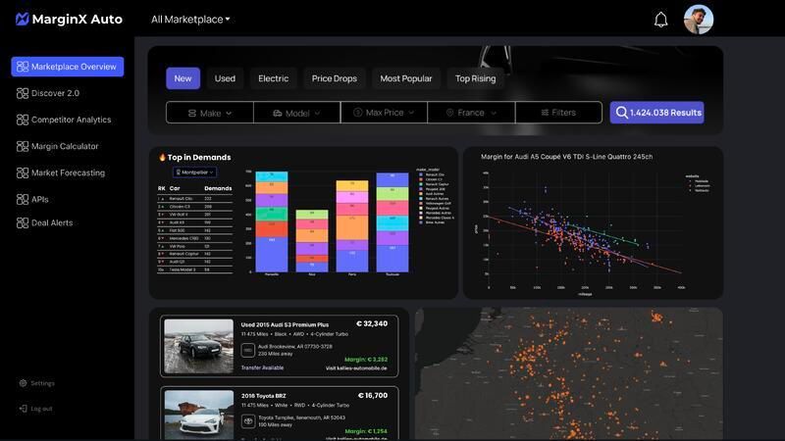Image resolution: width=785 pixels, height=441 pixels.
Task: Click the fire icon by Top in Demands
Action: tap(162, 157)
